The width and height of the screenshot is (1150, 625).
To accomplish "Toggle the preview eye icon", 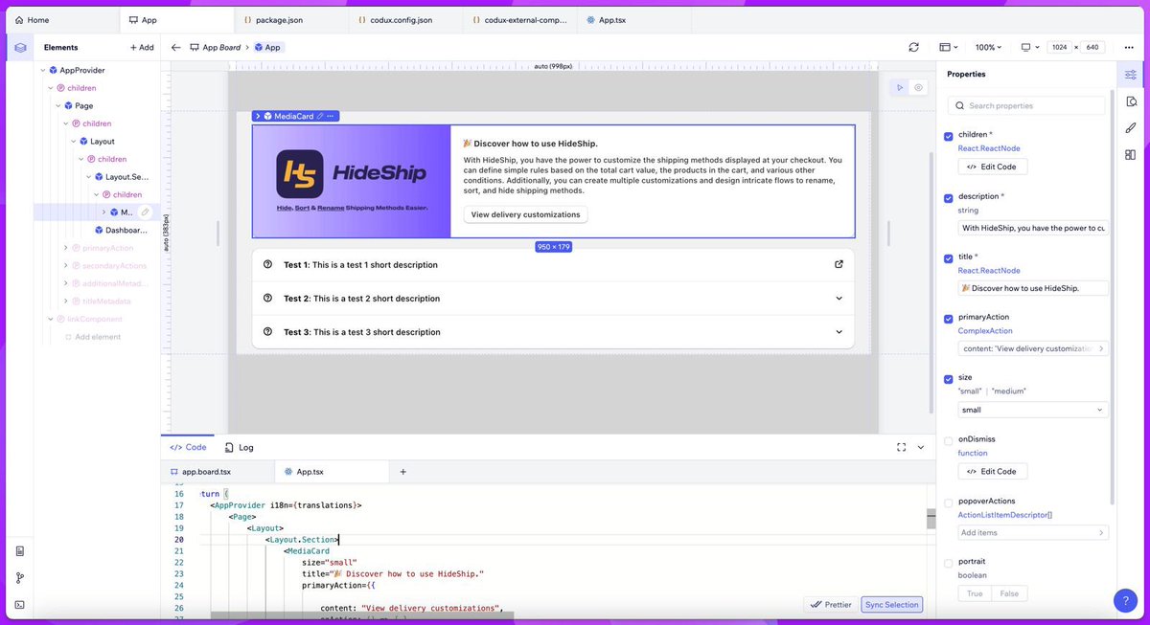I will (x=918, y=87).
